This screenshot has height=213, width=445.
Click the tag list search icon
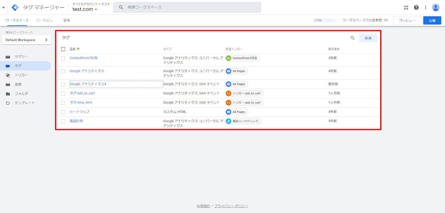[352, 38]
